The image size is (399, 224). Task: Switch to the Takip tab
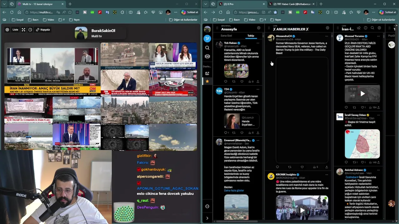click(251, 36)
